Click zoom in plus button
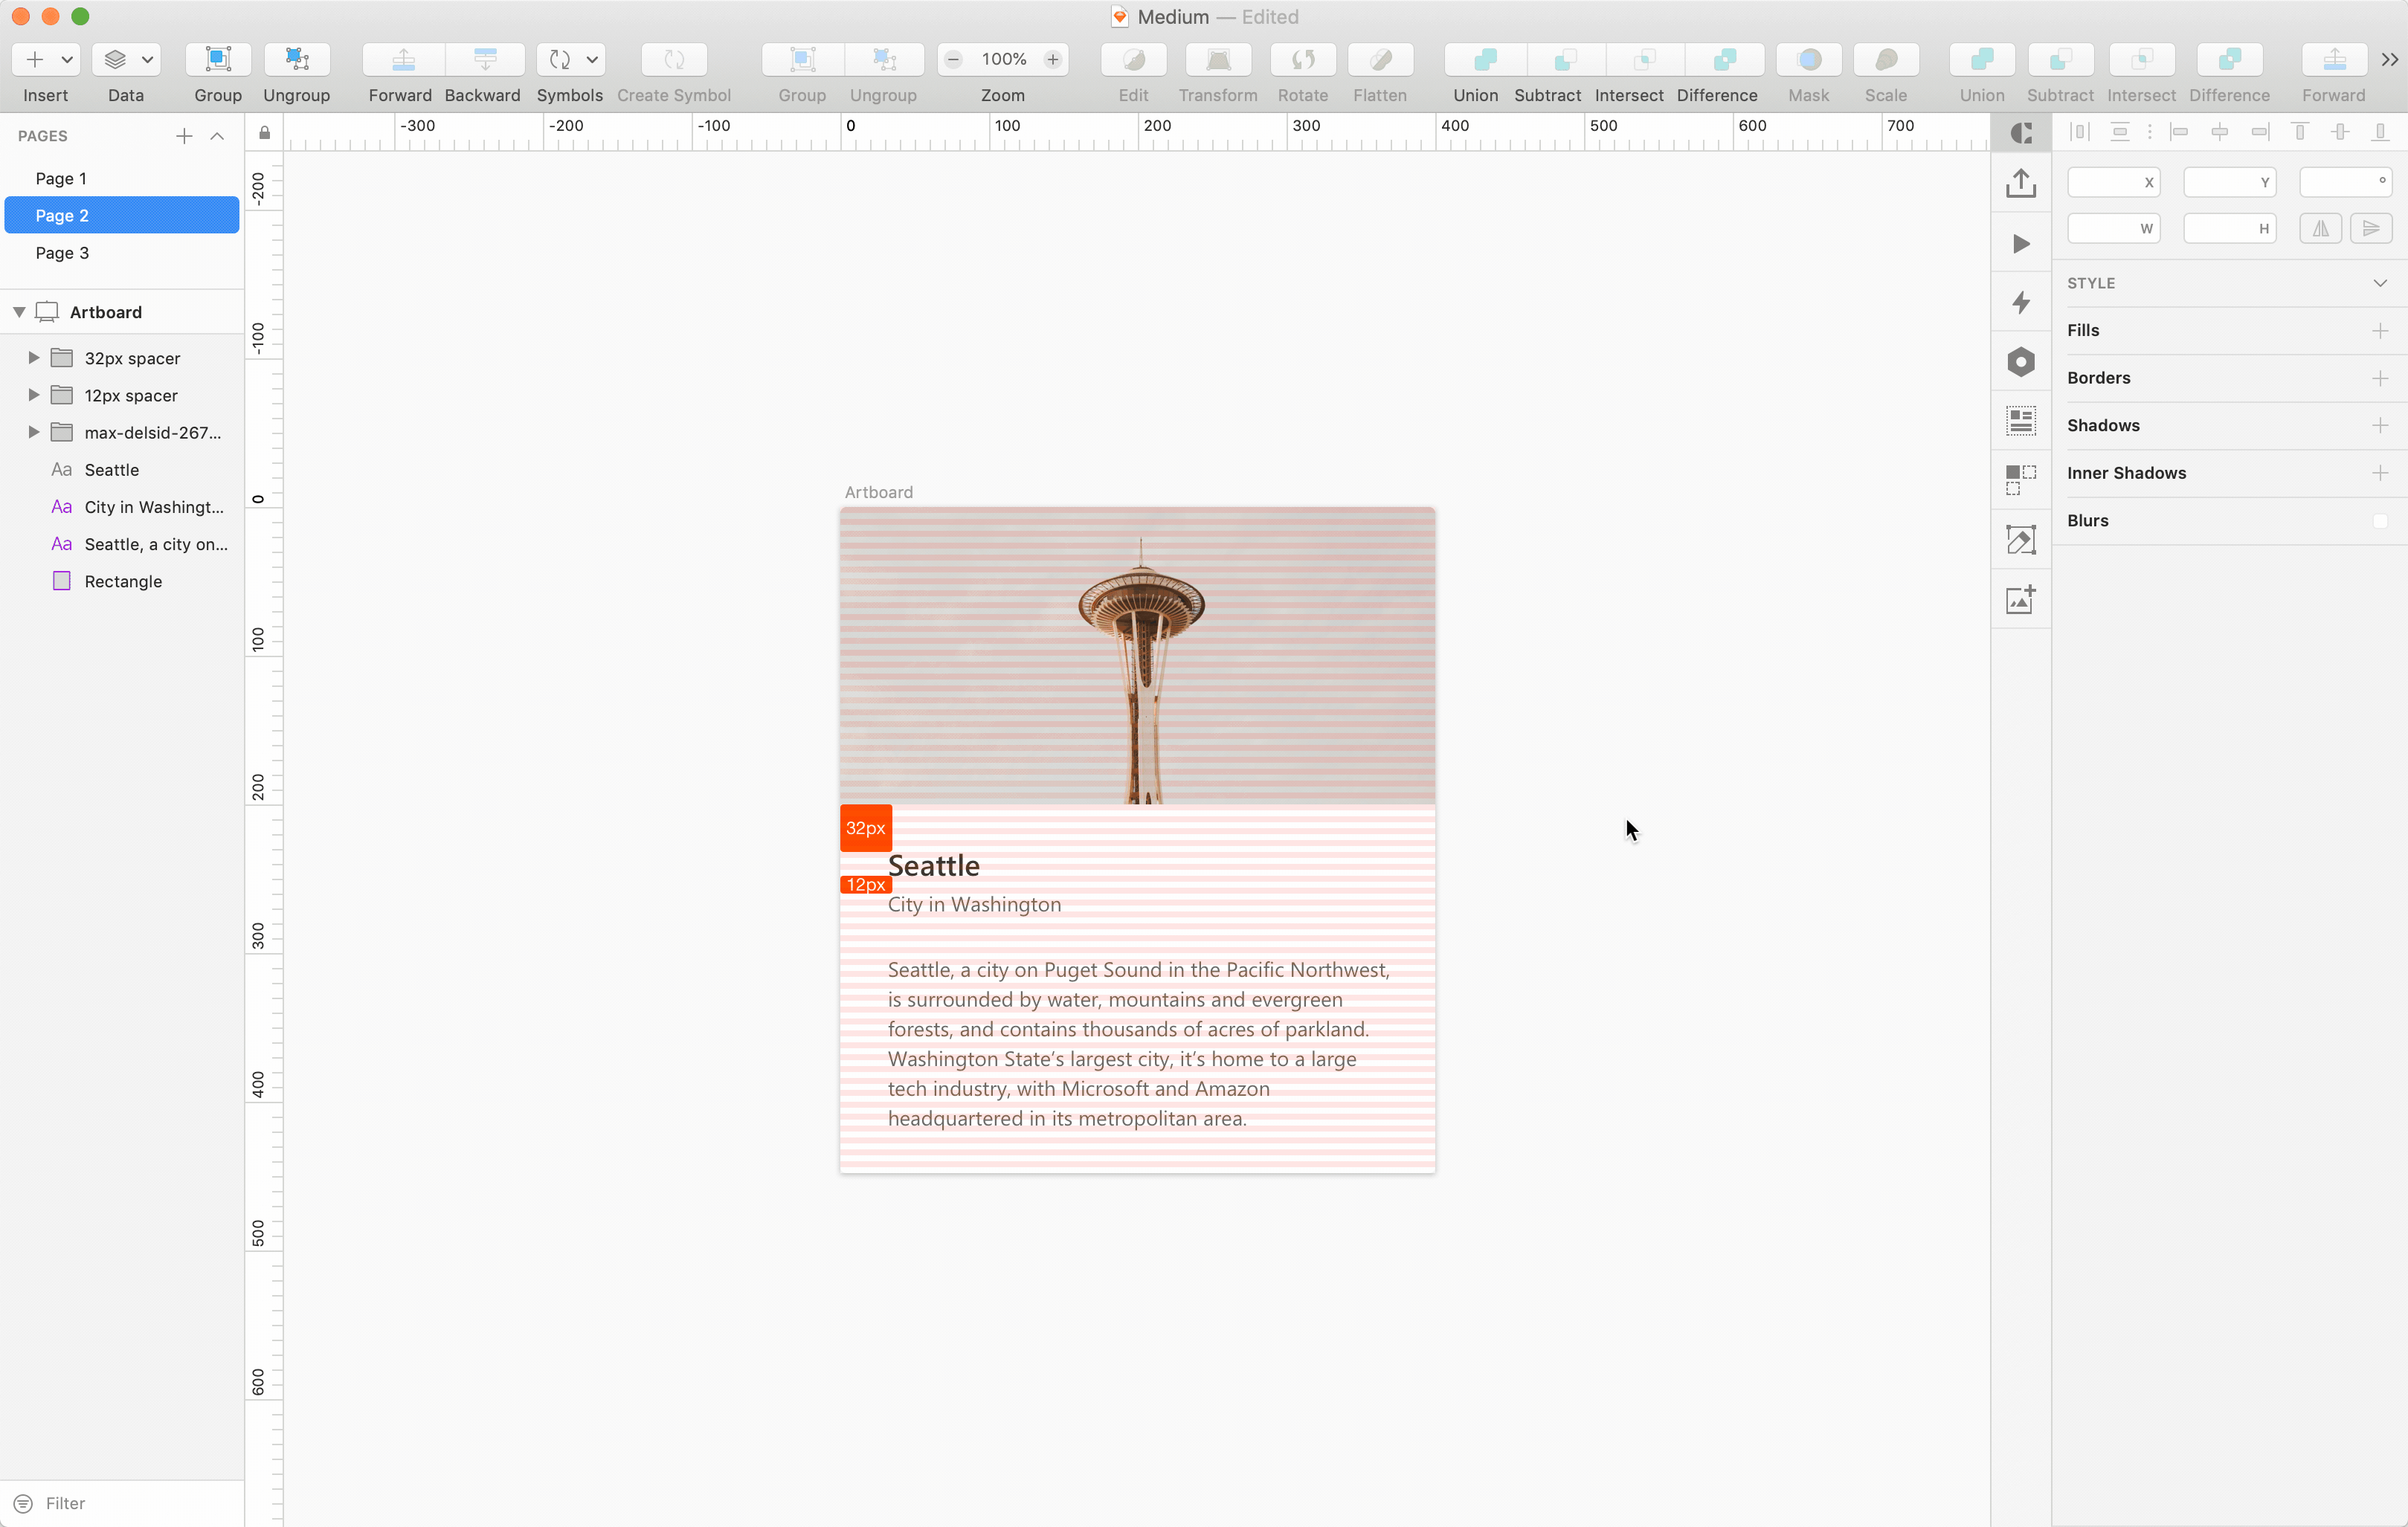Viewport: 2408px width, 1527px height. 1052,60
